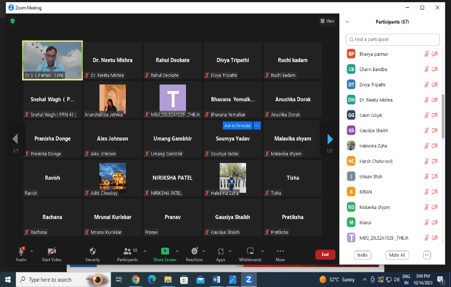Click the green encryption shield icon

(x=13, y=21)
